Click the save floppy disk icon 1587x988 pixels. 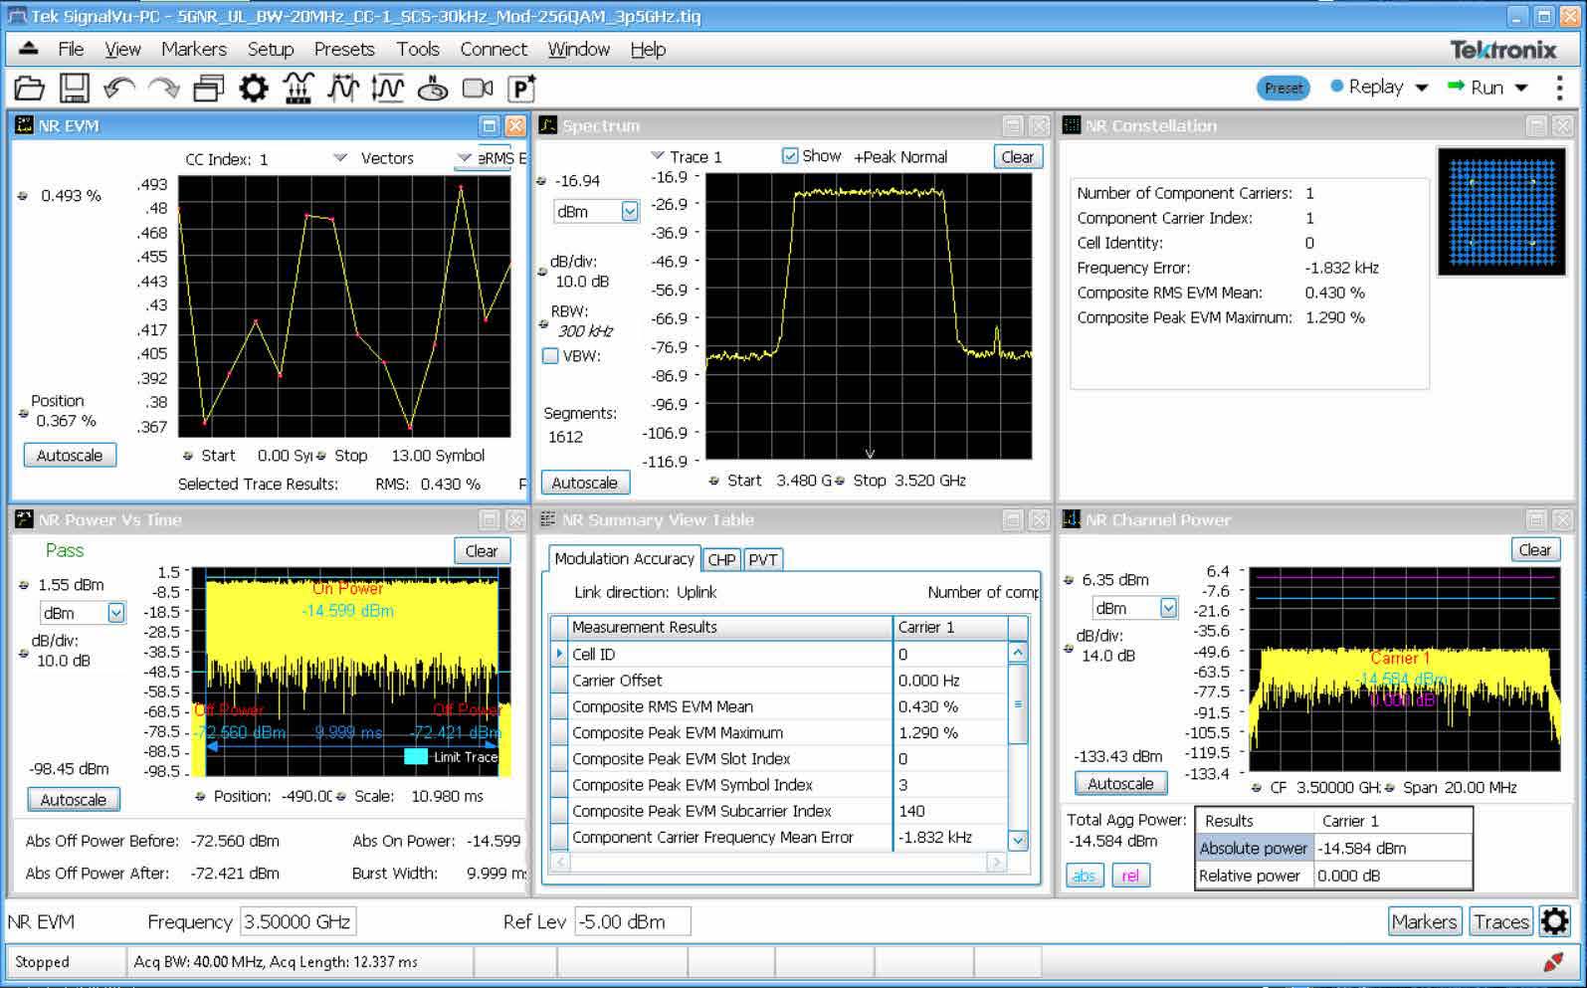point(75,89)
